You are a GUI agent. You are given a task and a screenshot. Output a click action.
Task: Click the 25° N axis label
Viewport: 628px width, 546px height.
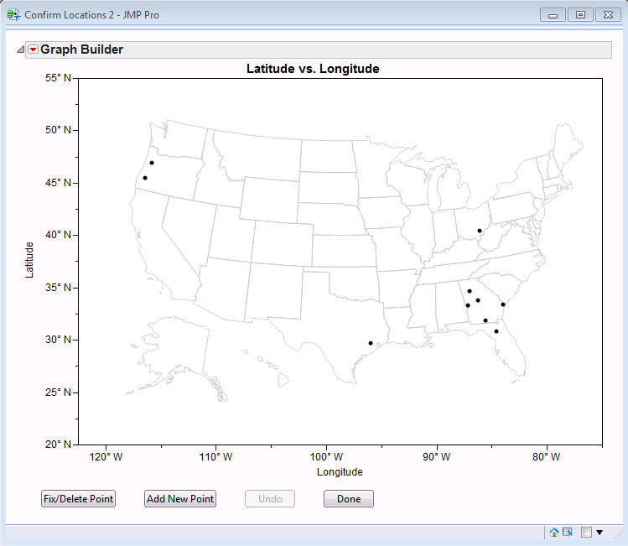pos(58,393)
